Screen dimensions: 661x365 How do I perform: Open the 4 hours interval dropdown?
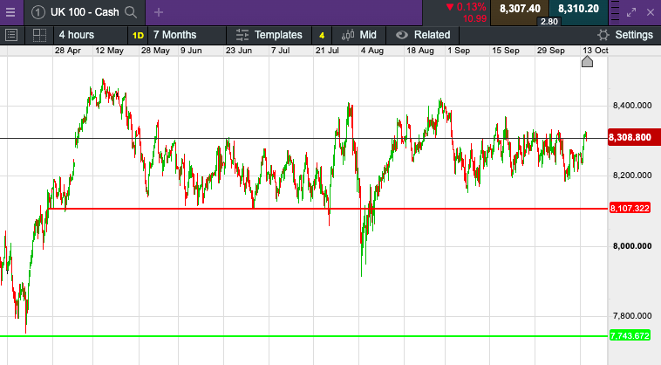coord(91,35)
